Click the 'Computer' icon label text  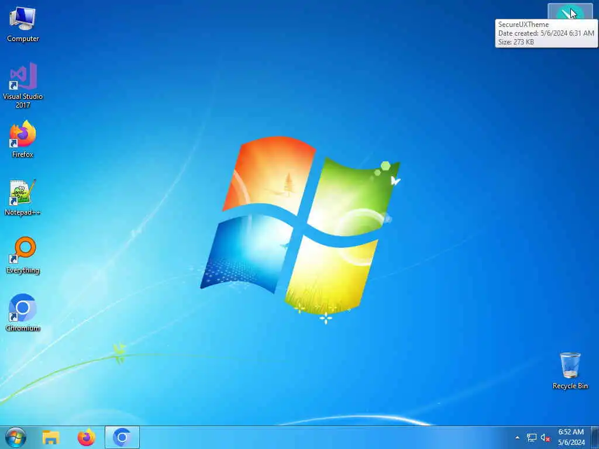(23, 39)
